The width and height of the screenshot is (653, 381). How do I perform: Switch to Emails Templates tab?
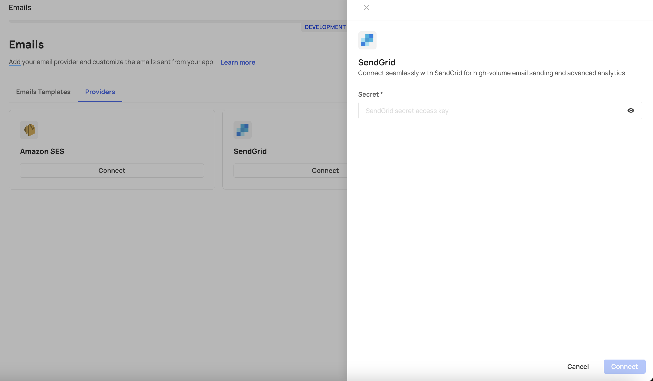[x=43, y=92]
